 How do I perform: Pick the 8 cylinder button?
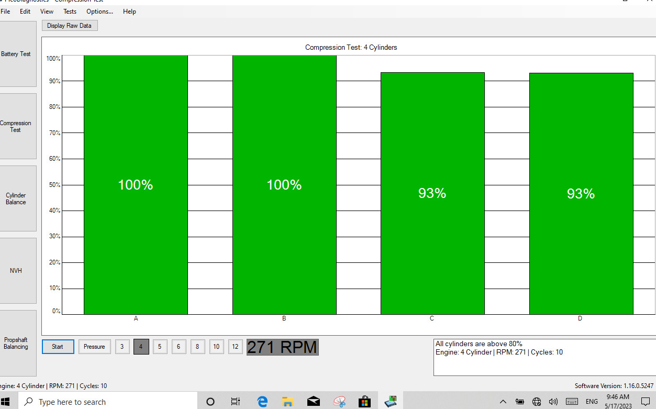[x=197, y=347]
